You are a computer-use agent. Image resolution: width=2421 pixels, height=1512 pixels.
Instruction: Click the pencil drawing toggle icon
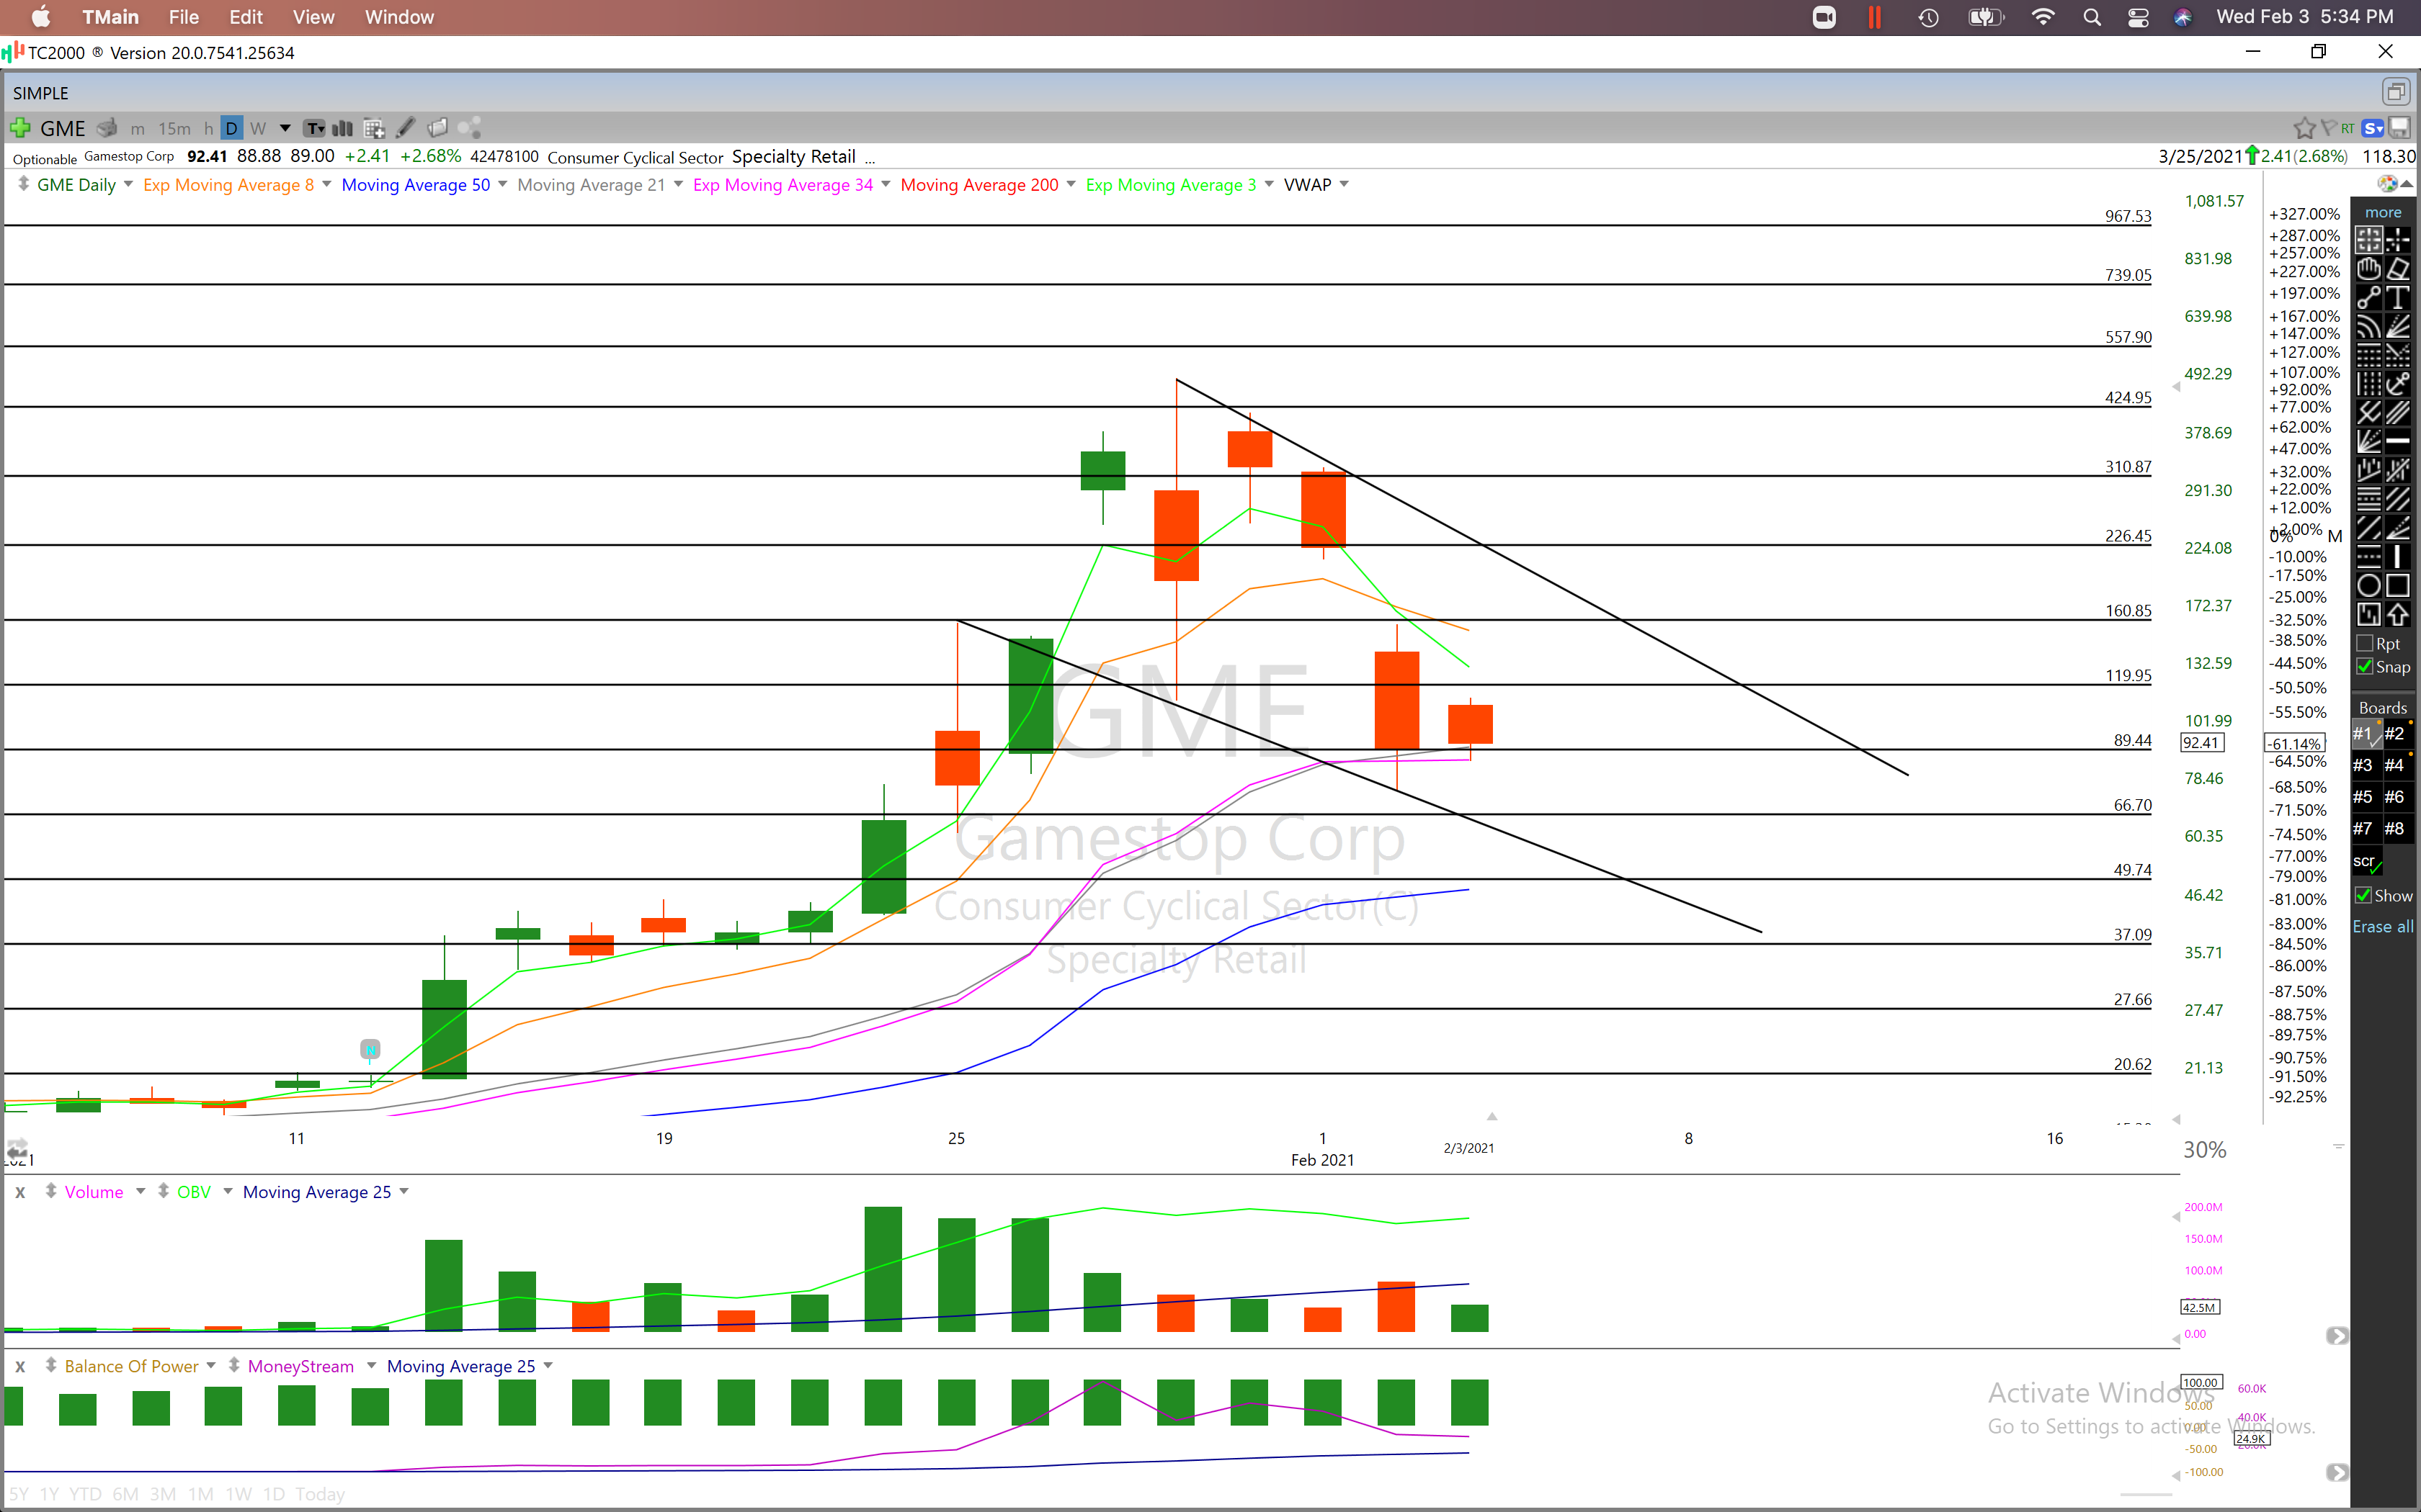405,128
